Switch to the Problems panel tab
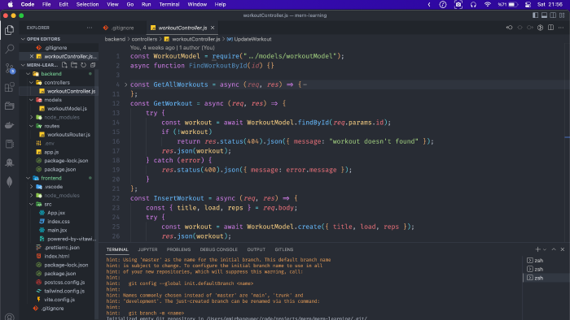 pos(178,249)
